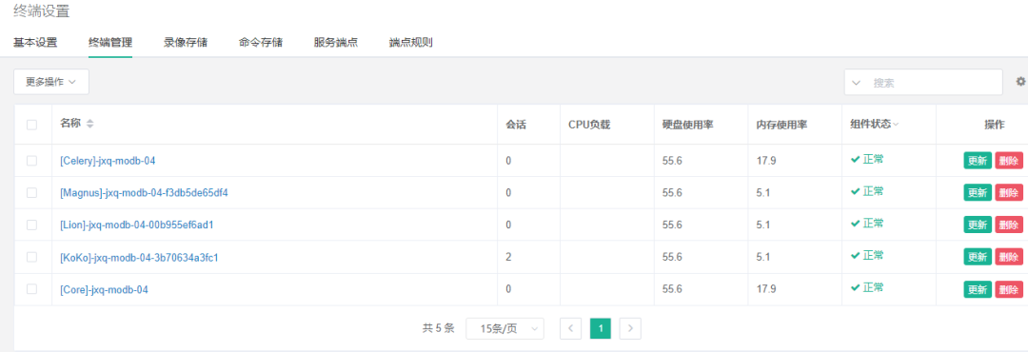The width and height of the screenshot is (1028, 352).
Task: Open the 命令存储 tab
Action: tap(261, 43)
